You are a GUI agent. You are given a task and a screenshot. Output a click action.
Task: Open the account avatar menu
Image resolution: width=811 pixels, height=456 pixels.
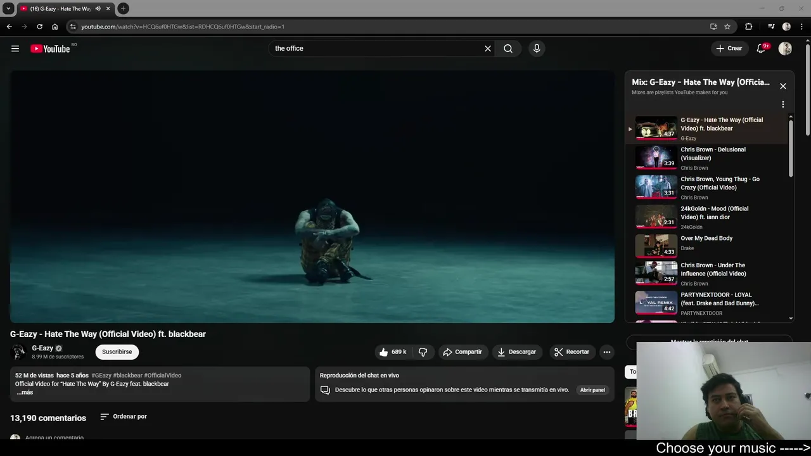tap(785, 48)
